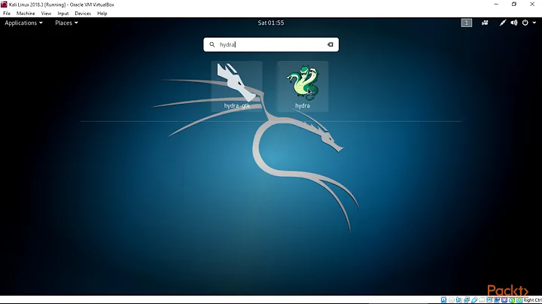Image resolution: width=542 pixels, height=304 pixels.
Task: Click the shared folders status icon
Action: coord(482,300)
